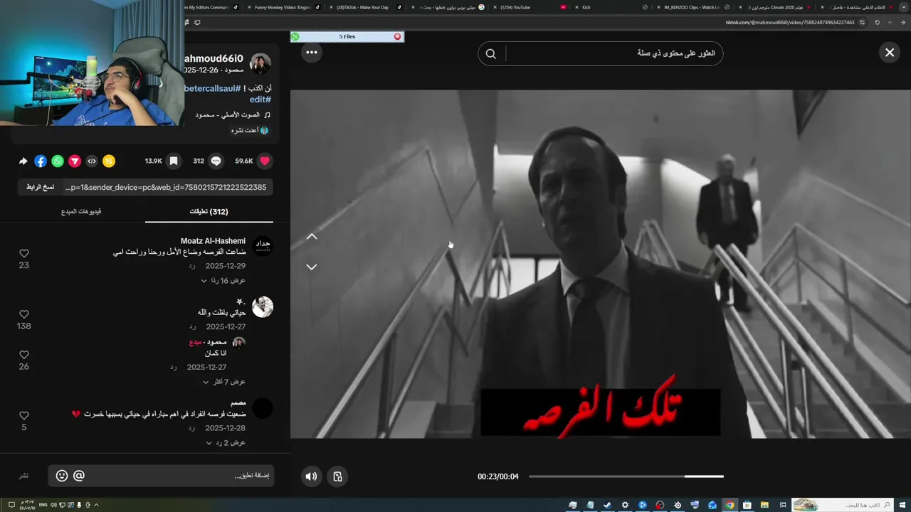Expand 'عرض 2 رد' replies
Image resolution: width=911 pixels, height=512 pixels.
point(226,443)
